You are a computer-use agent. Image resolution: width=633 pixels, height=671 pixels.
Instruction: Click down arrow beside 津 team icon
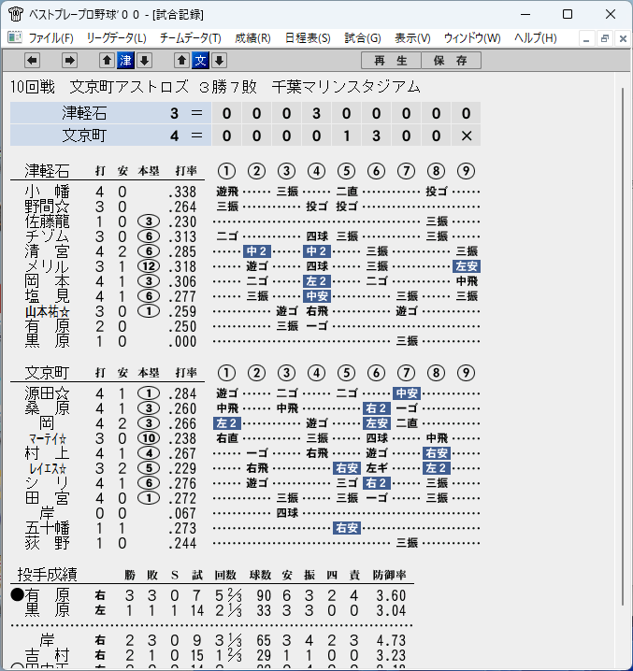coord(144,61)
